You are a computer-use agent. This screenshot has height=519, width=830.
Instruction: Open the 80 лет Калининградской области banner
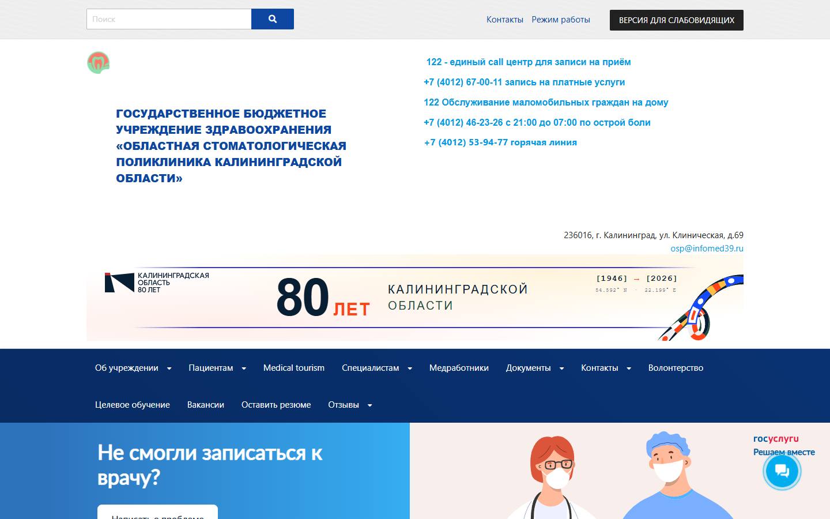pyautogui.click(x=415, y=298)
